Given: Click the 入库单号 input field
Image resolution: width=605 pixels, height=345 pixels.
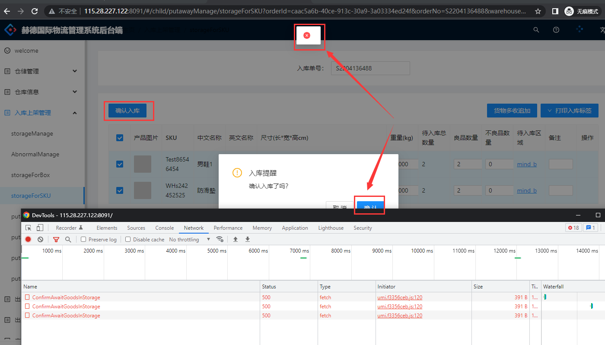Looking at the screenshot, I should tap(370, 68).
